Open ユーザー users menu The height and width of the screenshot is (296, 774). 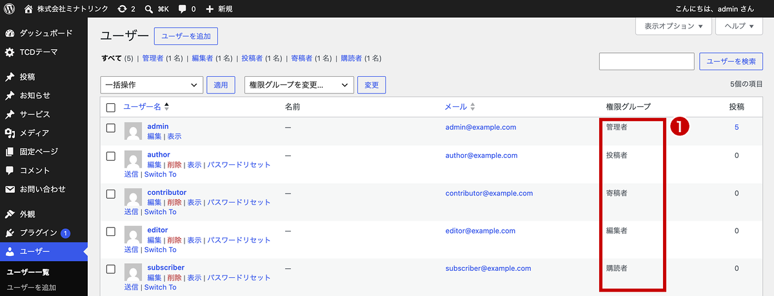[x=44, y=252]
